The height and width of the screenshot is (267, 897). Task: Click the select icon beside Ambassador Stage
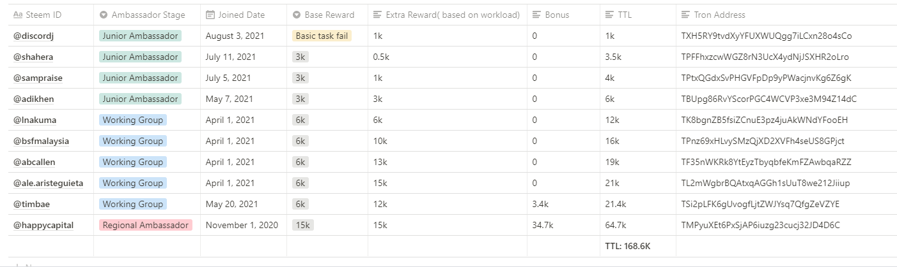point(104,15)
